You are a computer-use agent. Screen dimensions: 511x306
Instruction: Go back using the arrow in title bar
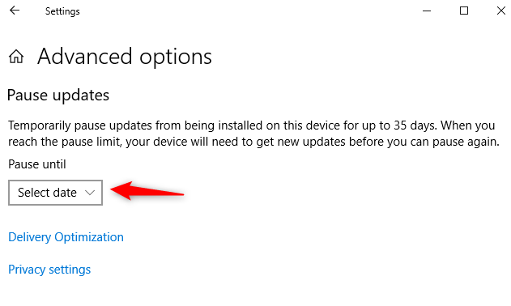point(15,11)
